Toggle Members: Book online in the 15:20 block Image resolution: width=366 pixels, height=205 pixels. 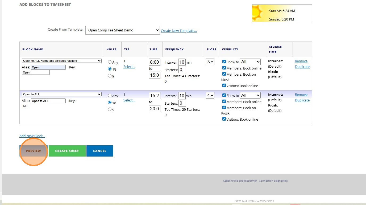[x=224, y=101]
